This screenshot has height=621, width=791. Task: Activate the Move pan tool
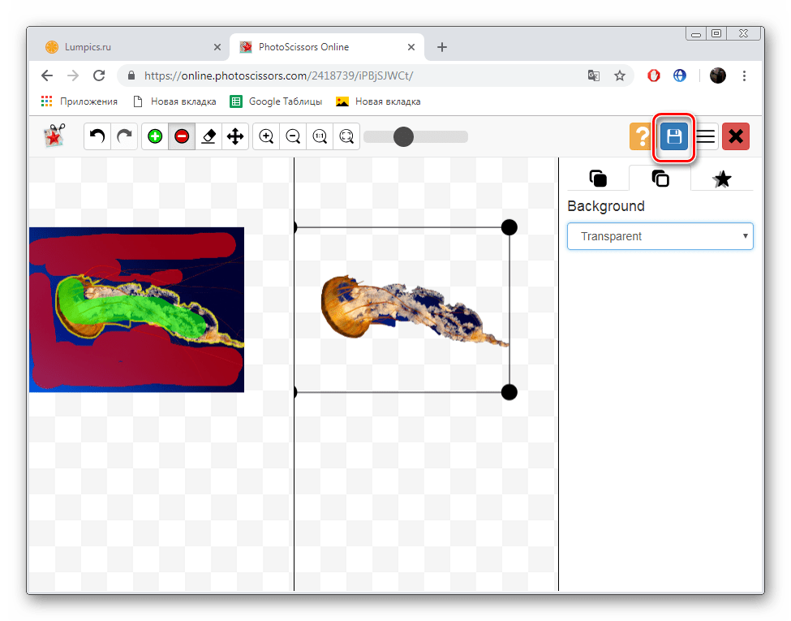(235, 136)
